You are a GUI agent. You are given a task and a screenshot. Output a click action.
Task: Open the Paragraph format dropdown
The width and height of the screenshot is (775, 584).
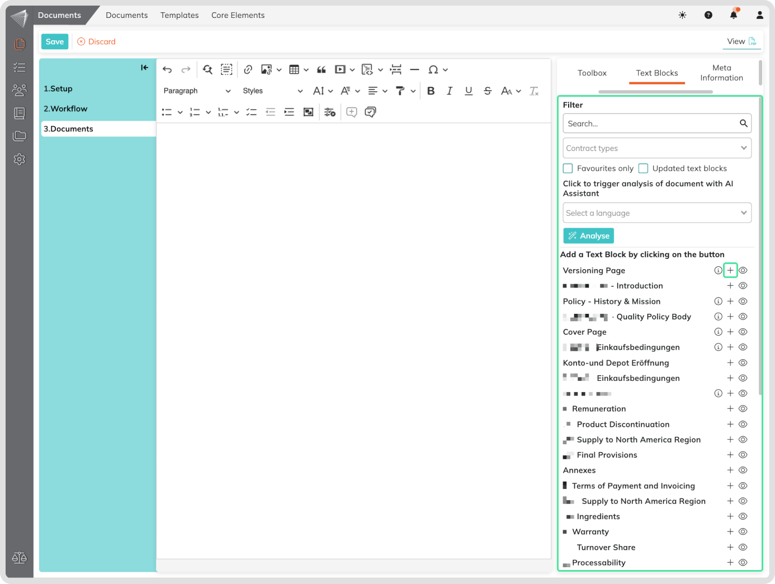click(197, 91)
